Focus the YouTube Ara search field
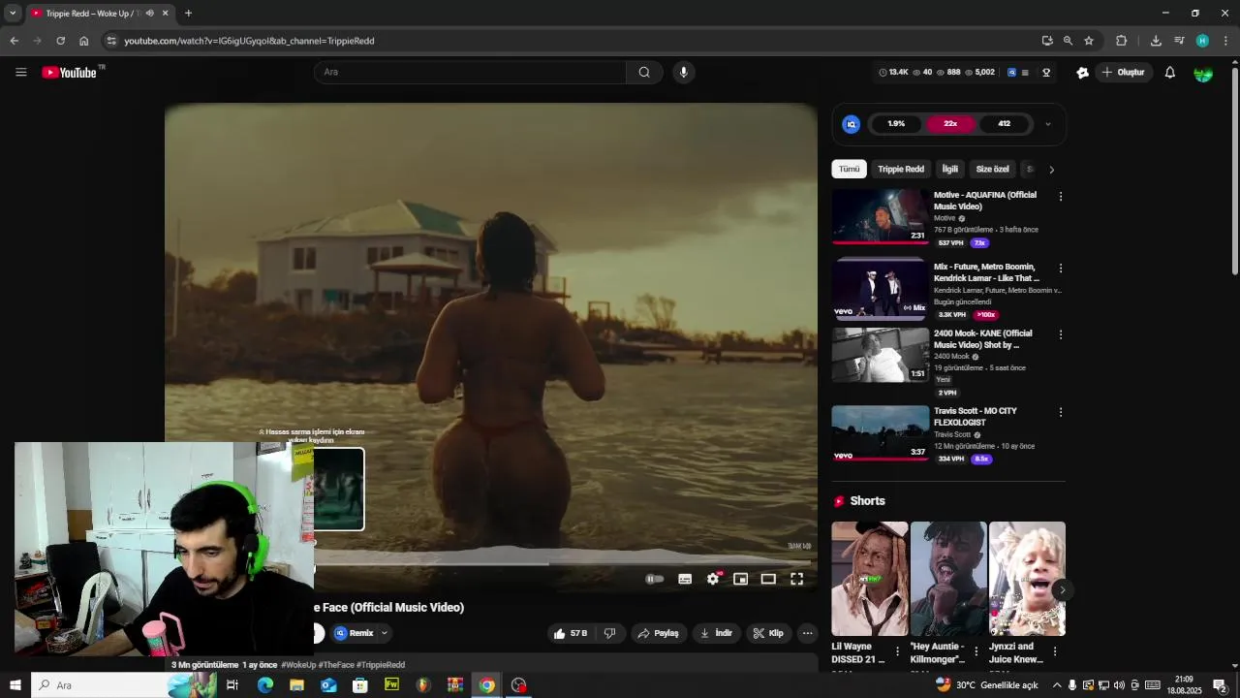Image resolution: width=1240 pixels, height=698 pixels. coord(470,73)
